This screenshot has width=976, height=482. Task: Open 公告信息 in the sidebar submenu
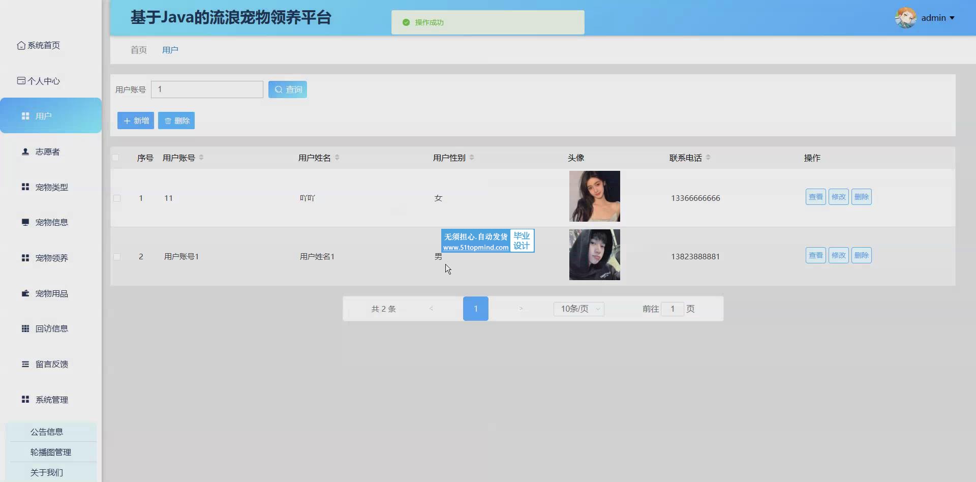[x=47, y=432]
